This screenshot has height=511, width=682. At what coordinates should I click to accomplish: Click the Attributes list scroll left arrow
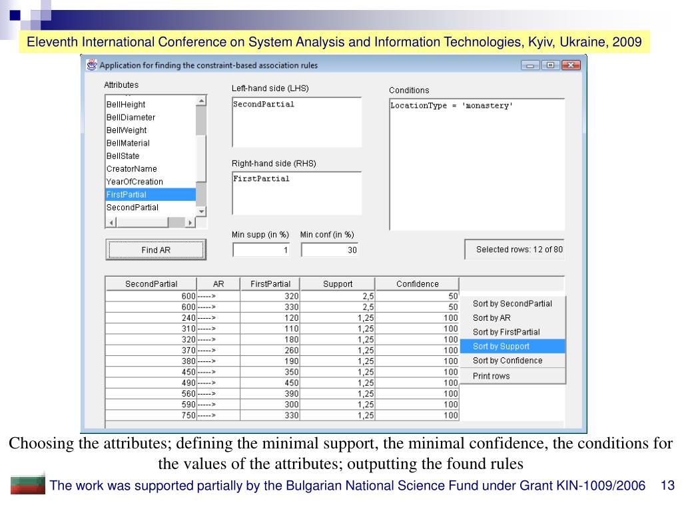coord(112,222)
